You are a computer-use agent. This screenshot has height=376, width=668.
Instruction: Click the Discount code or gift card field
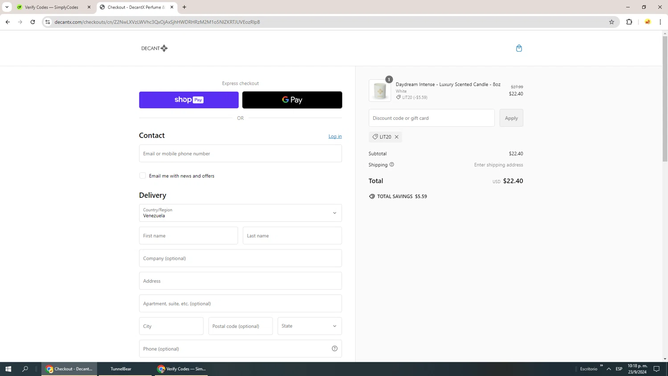(x=432, y=118)
